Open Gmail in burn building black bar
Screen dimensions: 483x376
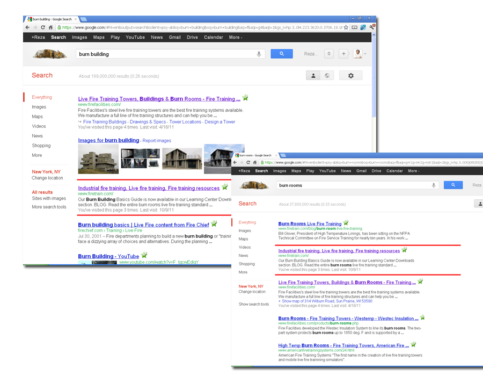174,37
